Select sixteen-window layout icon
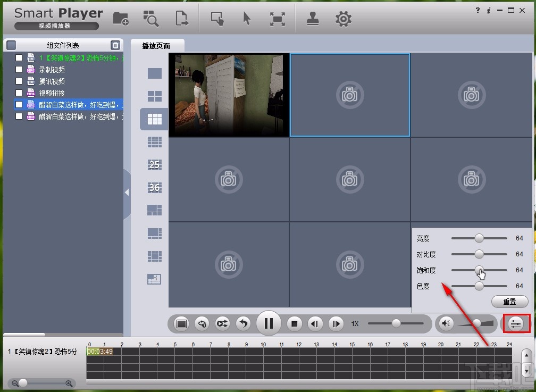Viewport: 536px width, 392px height. 155,142
